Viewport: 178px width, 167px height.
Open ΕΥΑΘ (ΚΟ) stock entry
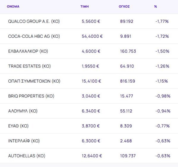coord(18,126)
